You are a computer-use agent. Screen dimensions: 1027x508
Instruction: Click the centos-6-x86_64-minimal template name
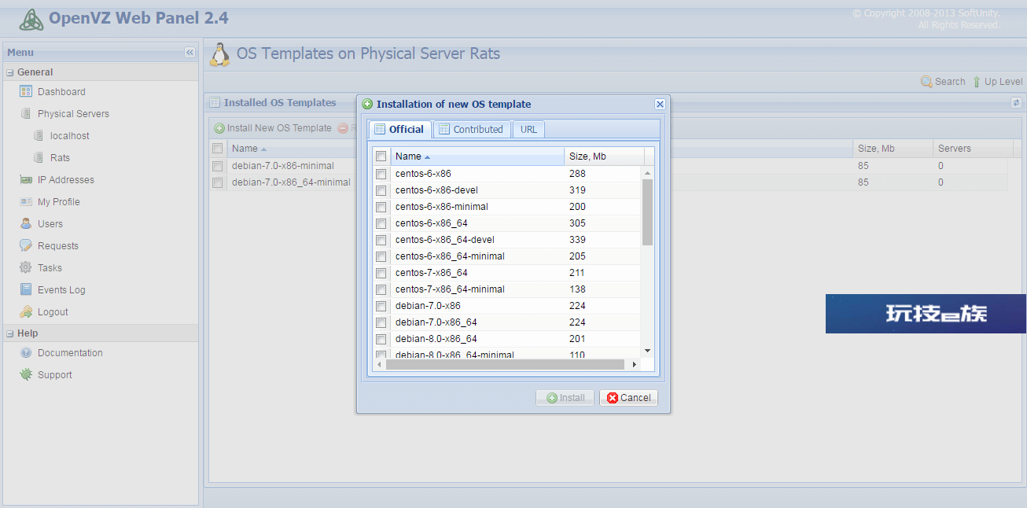[450, 256]
